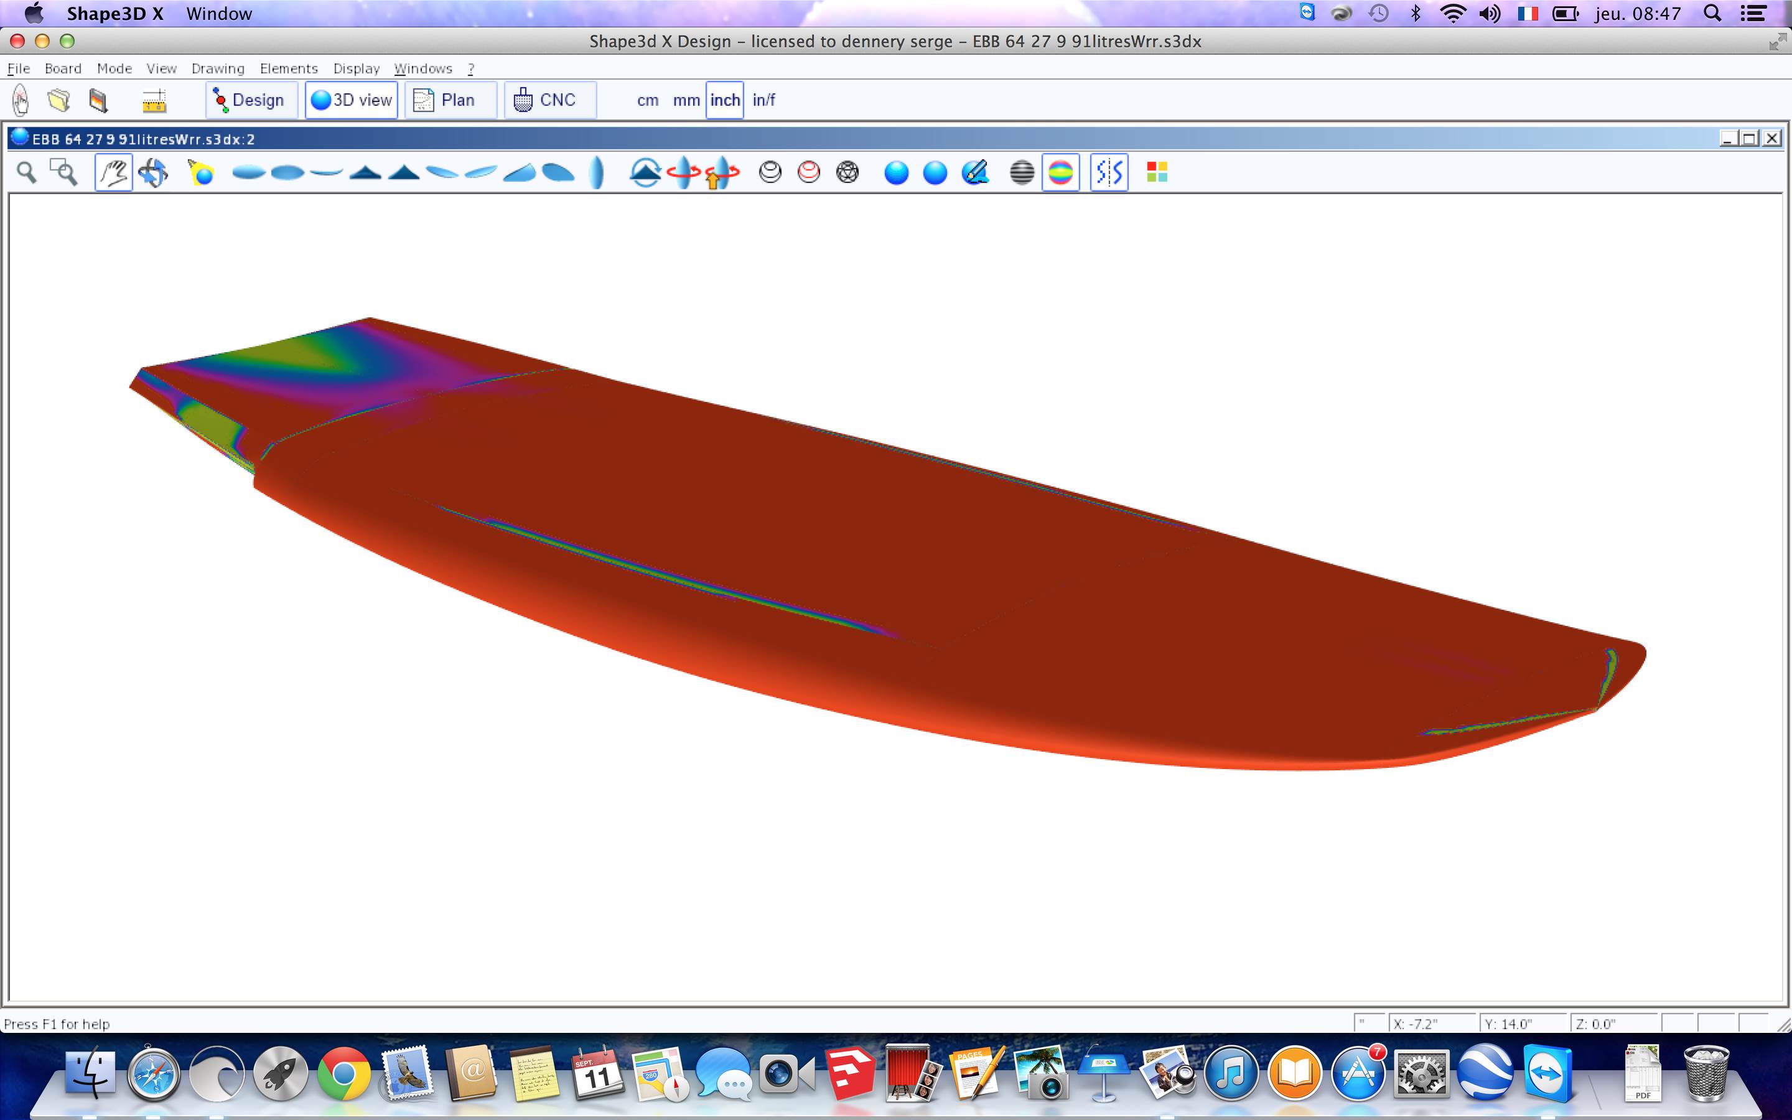Switch units to cm
The height and width of the screenshot is (1120, 1792).
(x=647, y=100)
